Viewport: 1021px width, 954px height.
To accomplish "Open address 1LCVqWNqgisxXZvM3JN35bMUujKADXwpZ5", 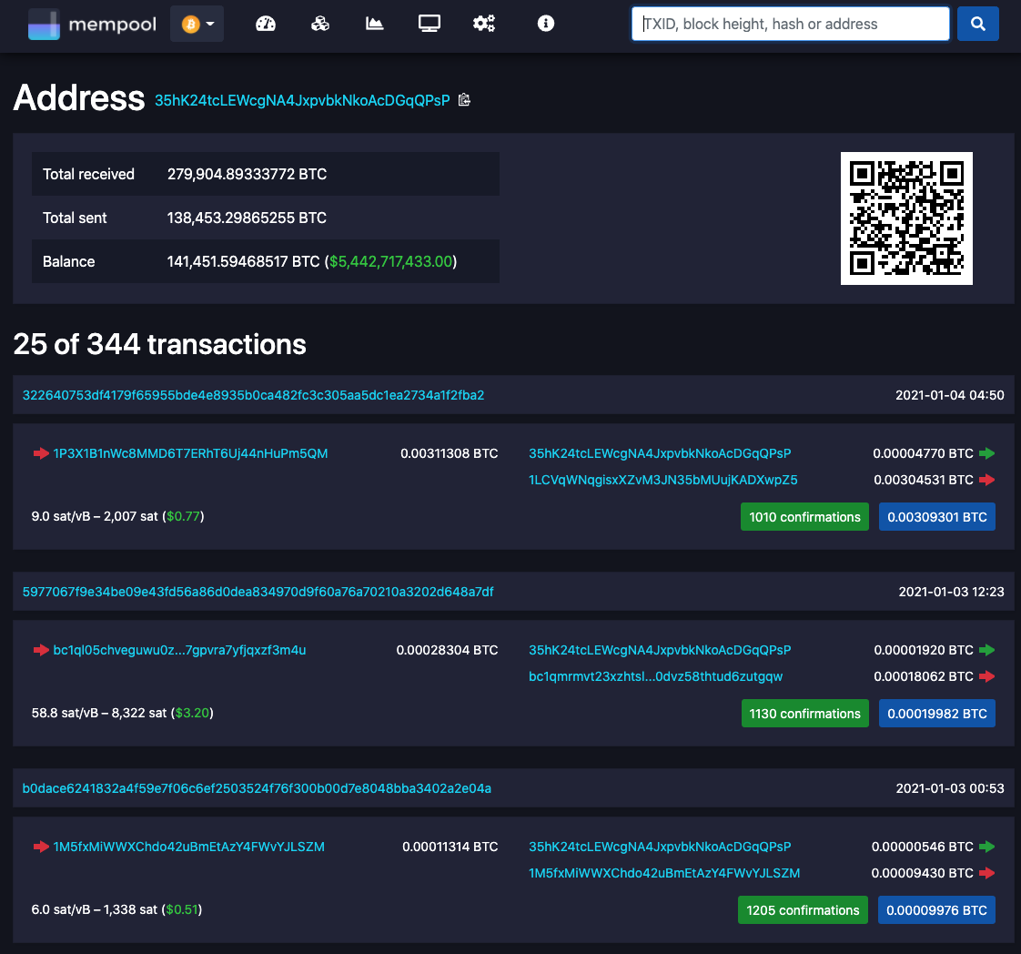I will tap(662, 480).
